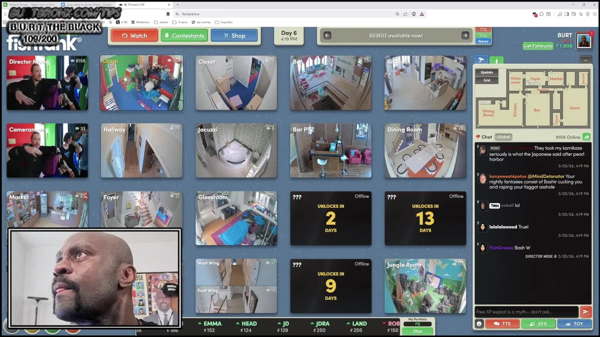Click the Get Fishbucks button

(538, 46)
